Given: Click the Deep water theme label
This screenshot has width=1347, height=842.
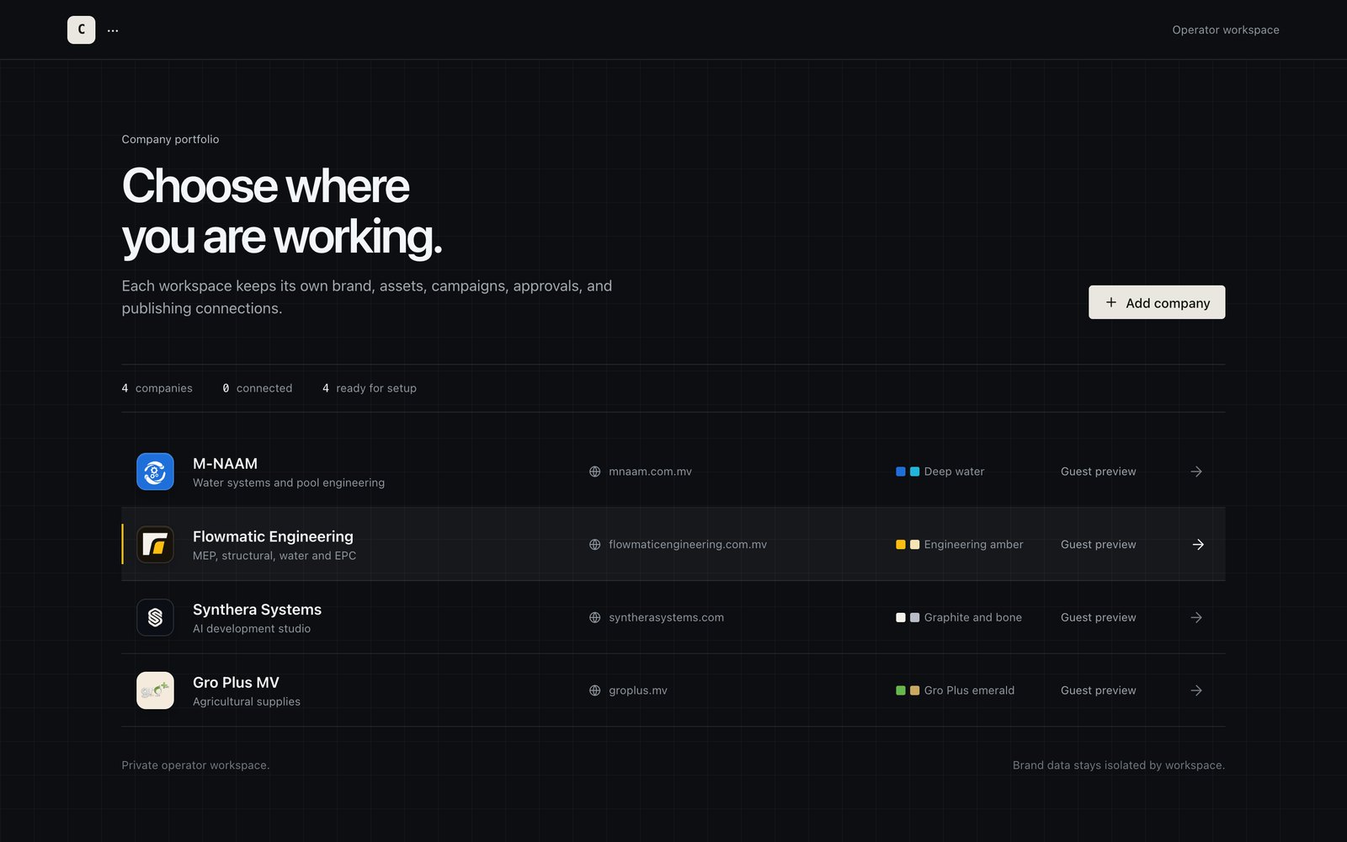Looking at the screenshot, I should (x=954, y=472).
